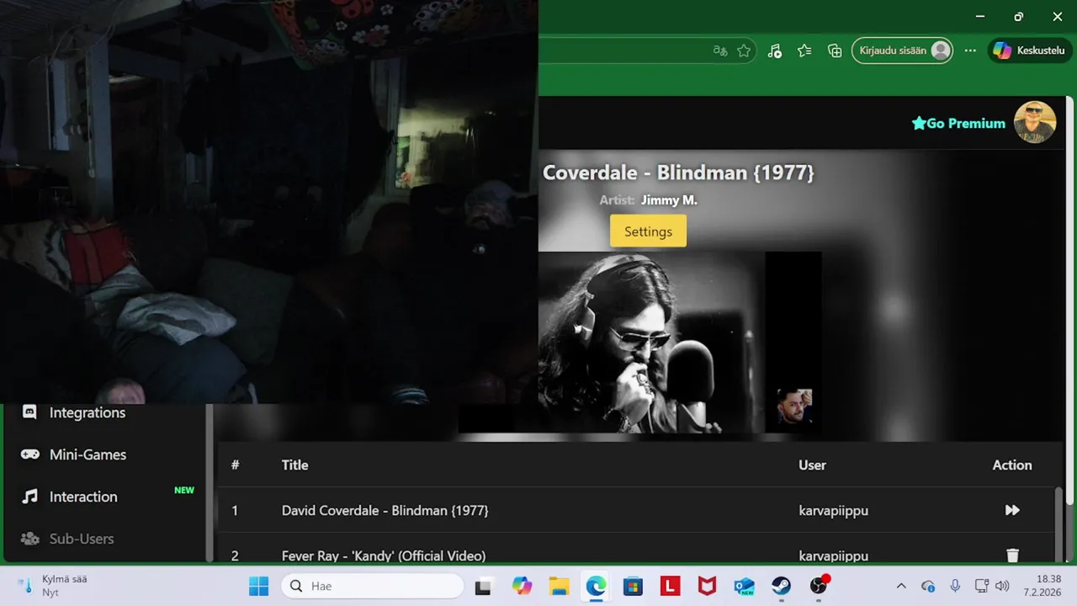
Task: Click the small face thumbnail in the video
Action: pos(794,406)
